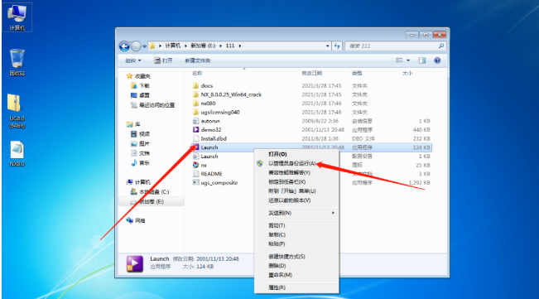Choose Restore previous versions (V)
The width and height of the screenshot is (539, 299).
pyautogui.click(x=296, y=200)
